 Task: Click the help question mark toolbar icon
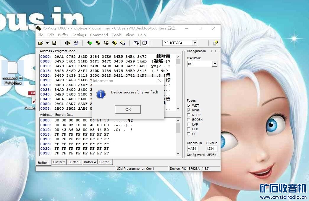click(215, 43)
